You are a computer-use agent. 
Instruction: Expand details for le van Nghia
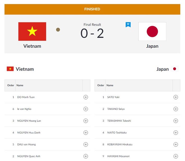click(x=86, y=109)
